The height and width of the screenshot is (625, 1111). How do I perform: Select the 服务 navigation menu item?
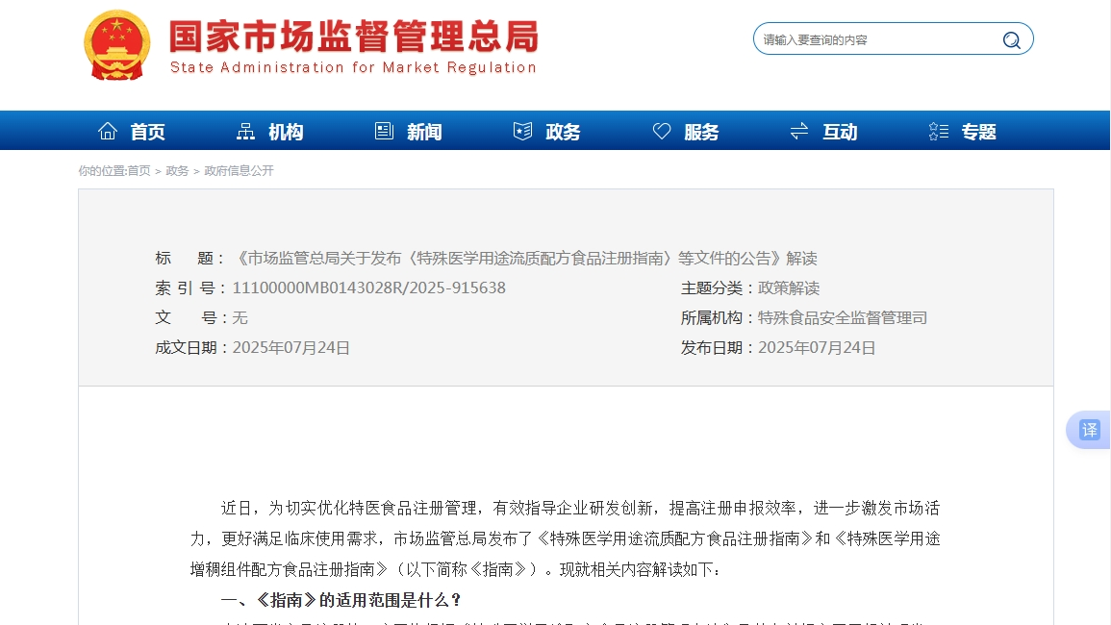[701, 132]
